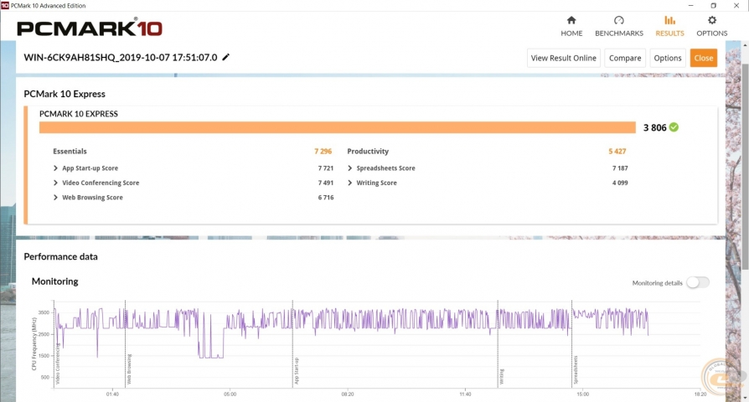
Task: Click the pencil icon to rename result
Action: point(226,57)
